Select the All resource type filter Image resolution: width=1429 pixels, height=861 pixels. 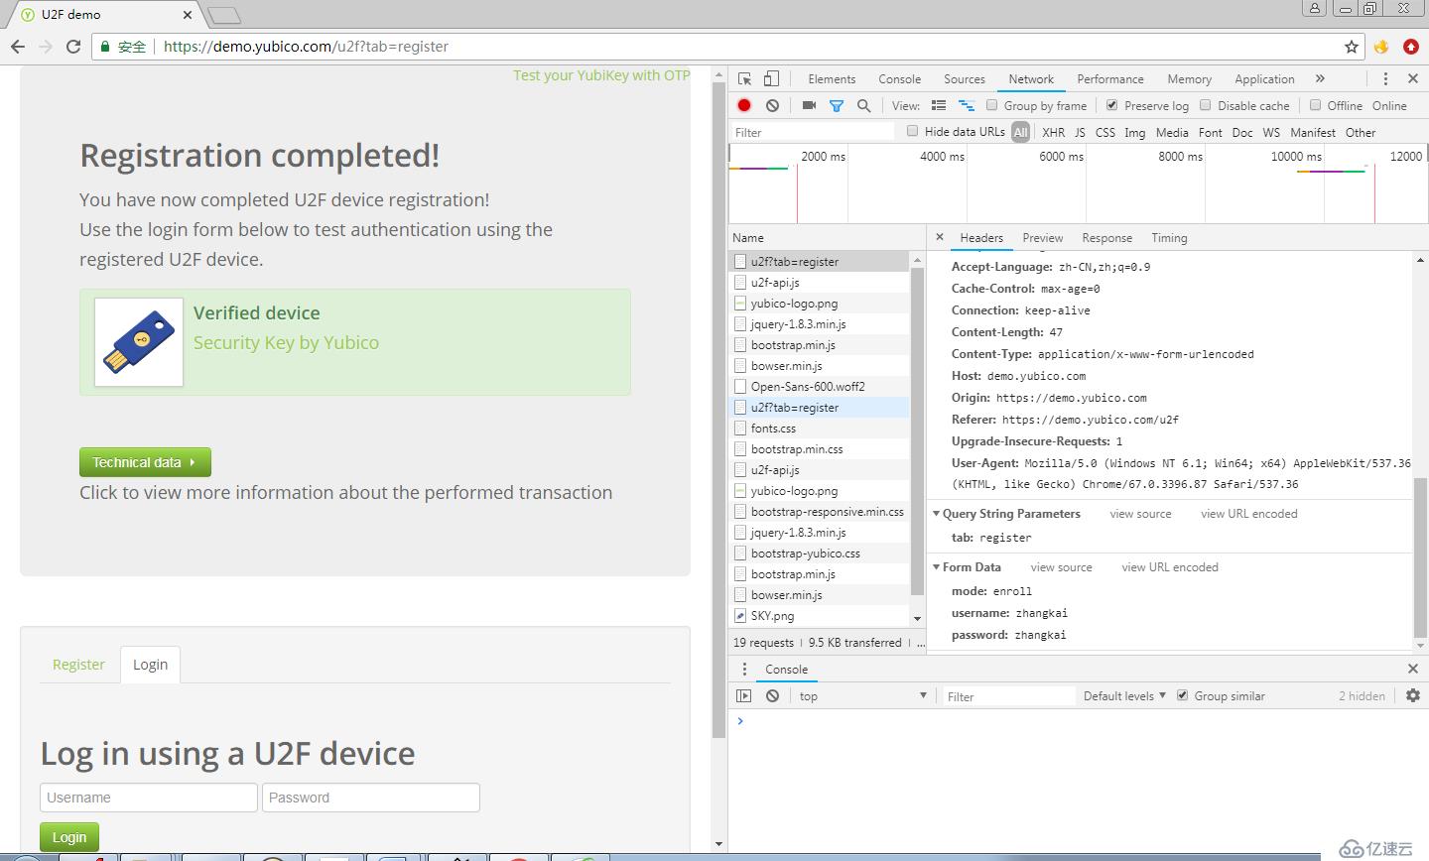[x=1020, y=132]
